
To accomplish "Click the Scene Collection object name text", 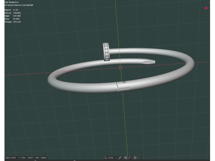I will pos(19,5).
